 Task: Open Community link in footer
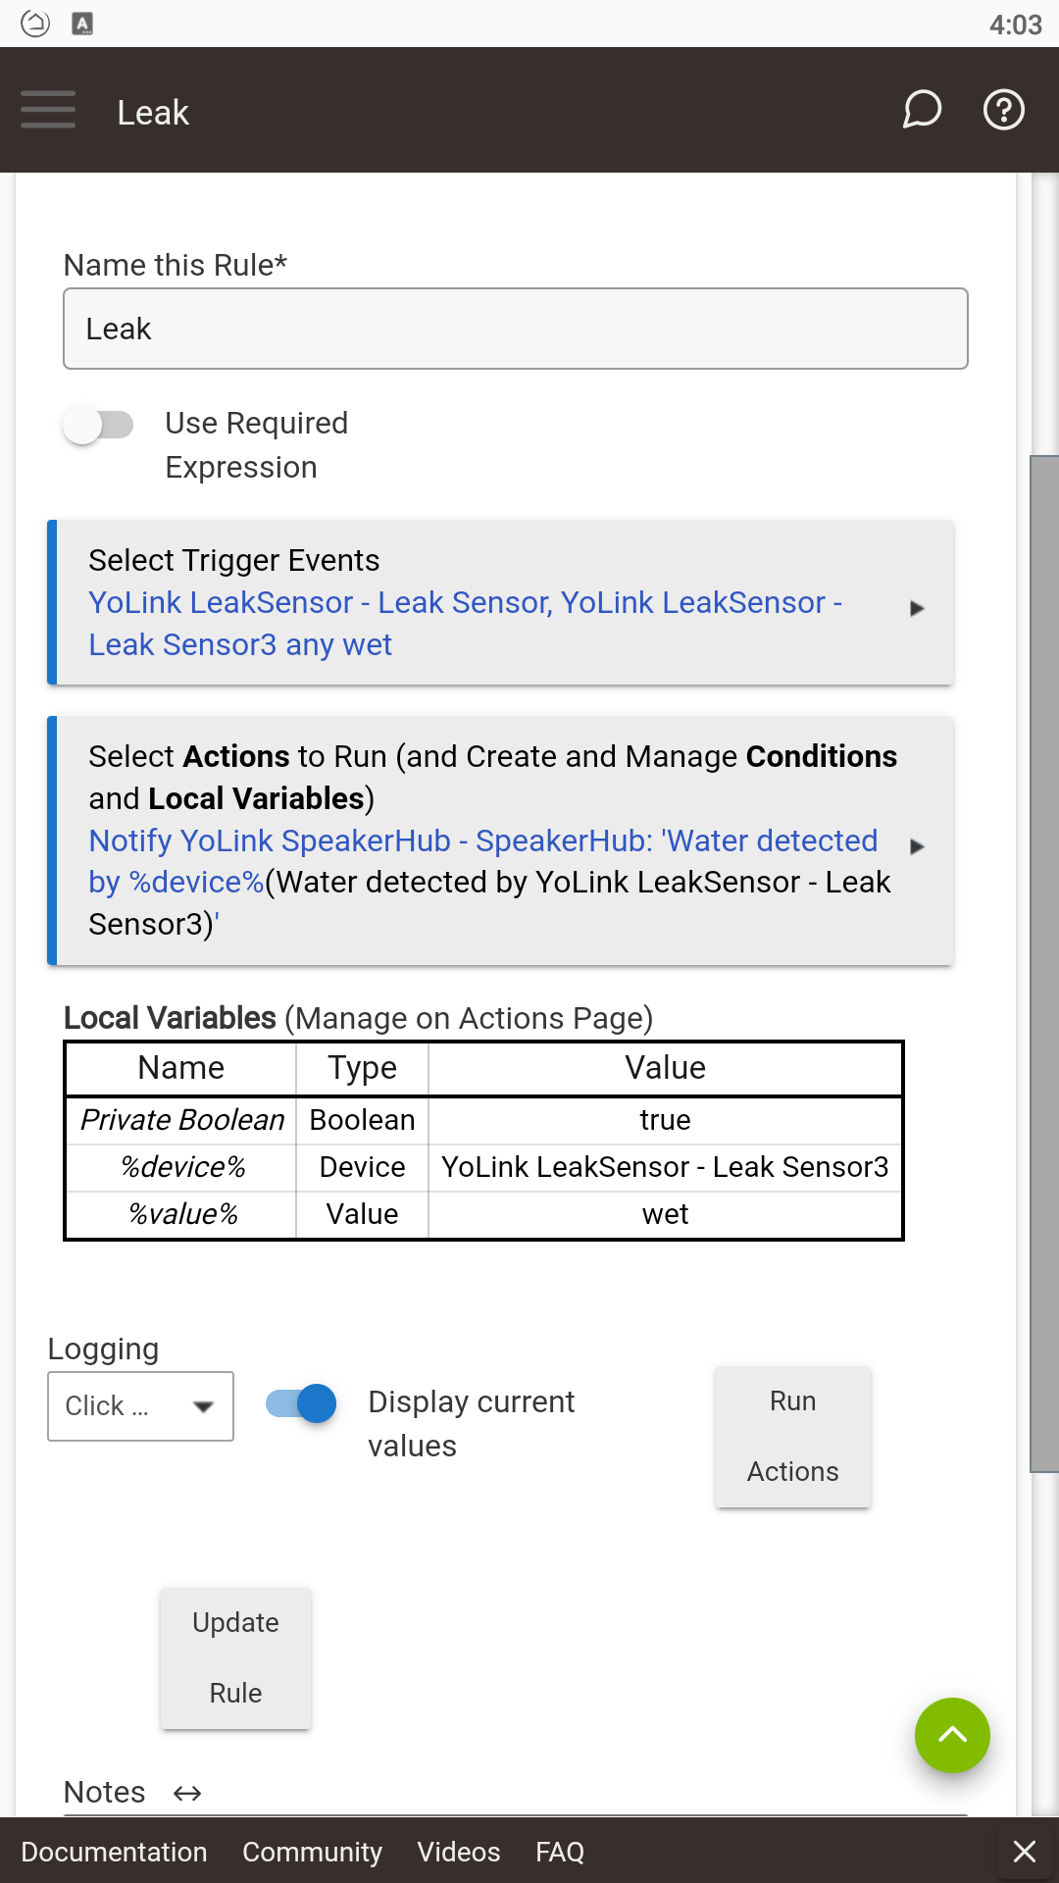[x=312, y=1852]
